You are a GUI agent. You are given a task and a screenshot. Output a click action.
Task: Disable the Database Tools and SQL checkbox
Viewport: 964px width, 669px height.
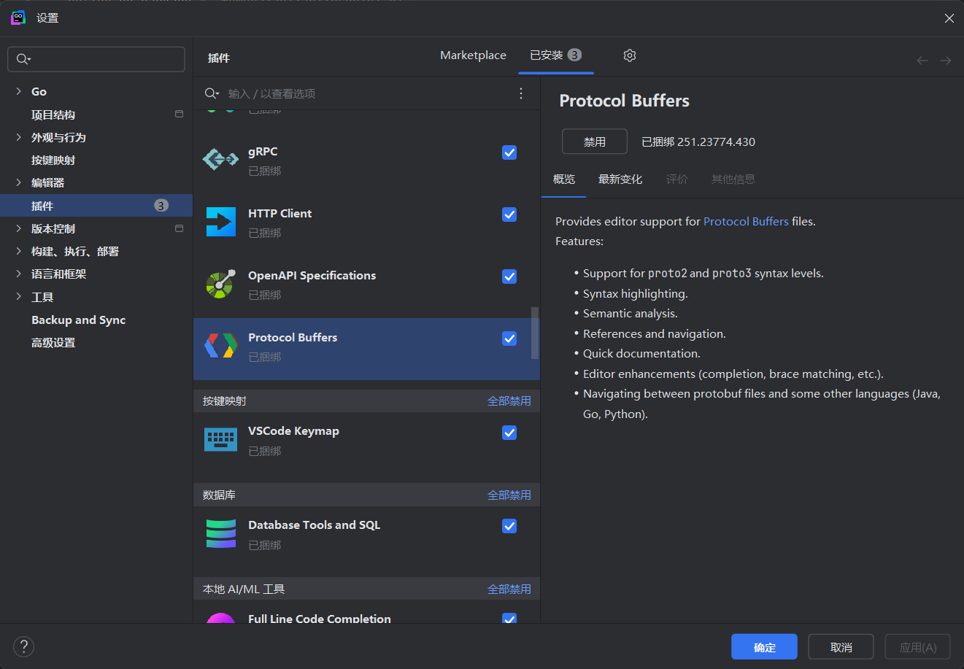pos(509,526)
